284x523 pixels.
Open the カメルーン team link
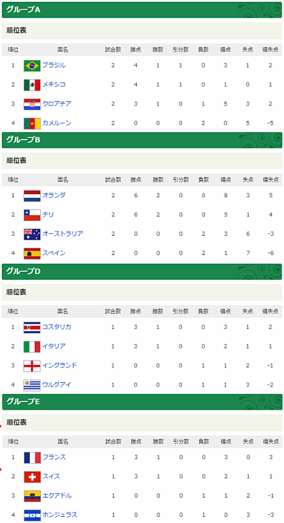[x=57, y=123]
